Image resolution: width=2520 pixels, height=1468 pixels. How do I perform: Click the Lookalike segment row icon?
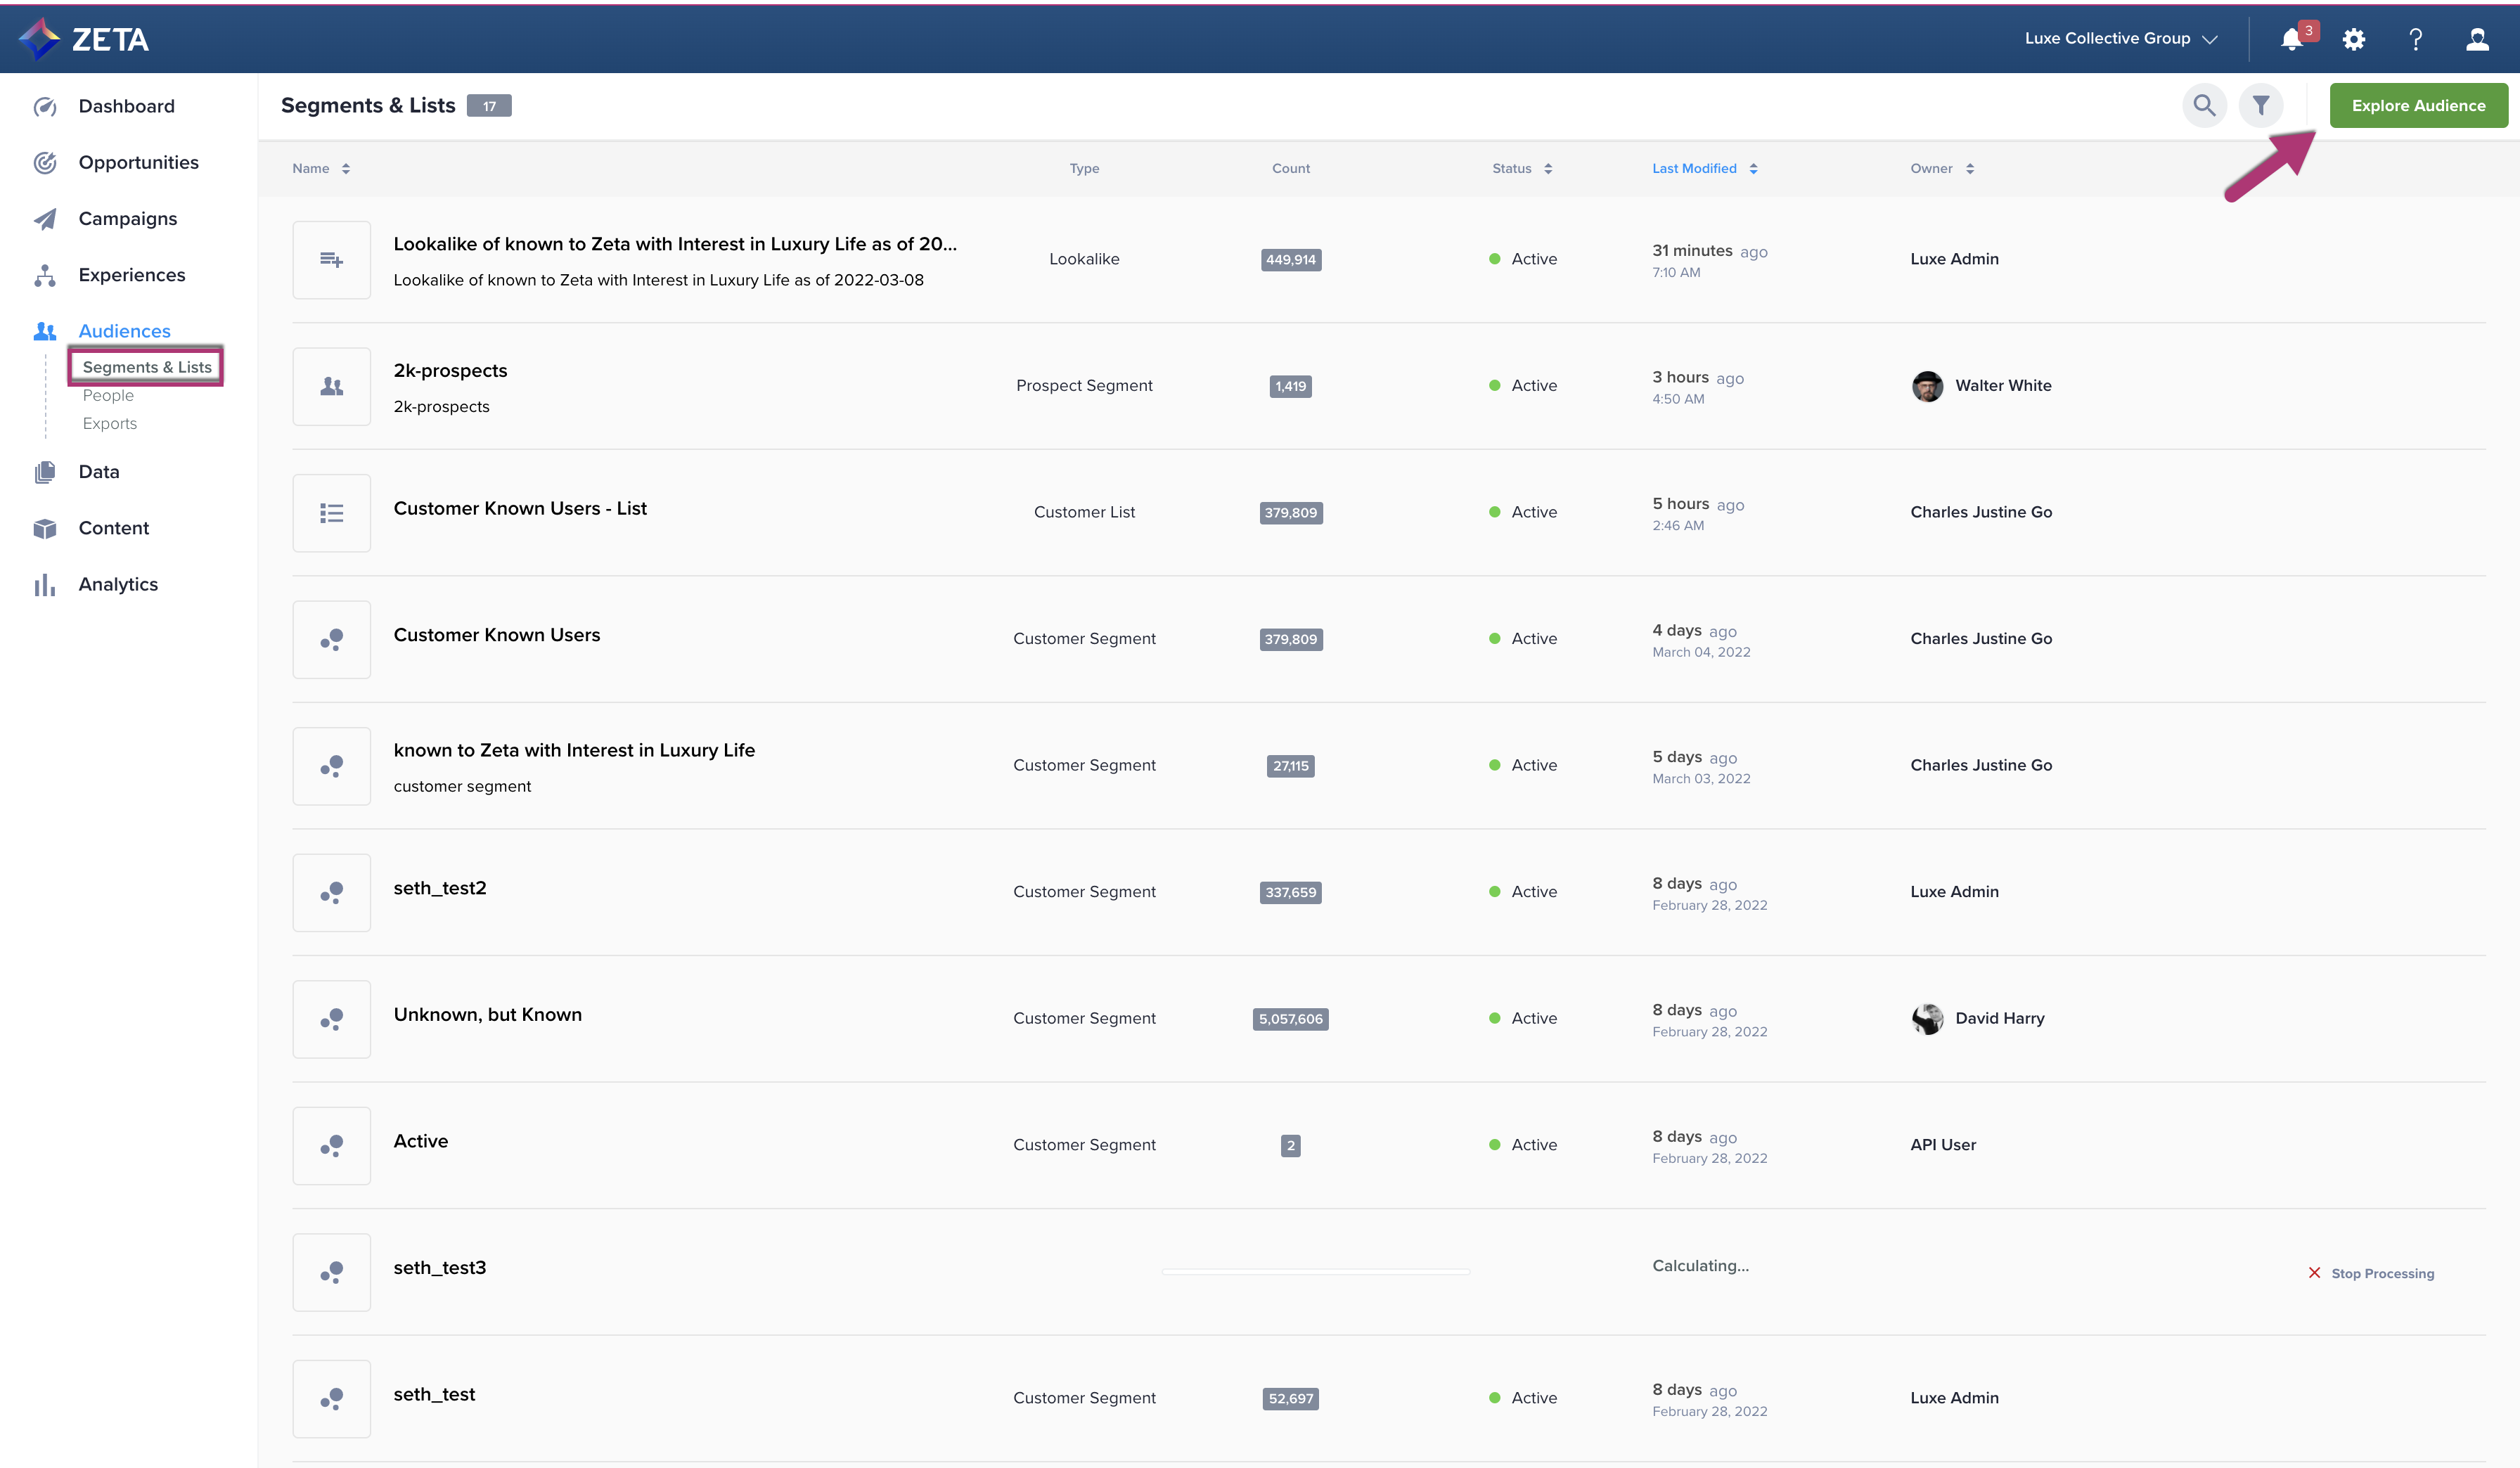click(x=331, y=260)
